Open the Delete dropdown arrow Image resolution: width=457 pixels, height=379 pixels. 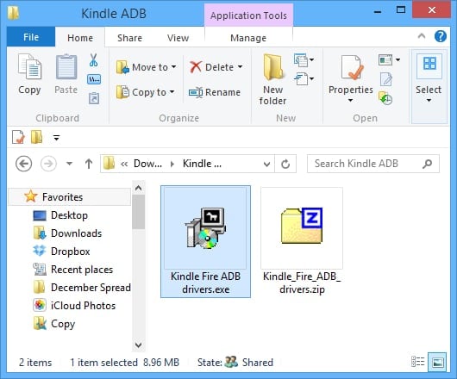click(x=241, y=67)
